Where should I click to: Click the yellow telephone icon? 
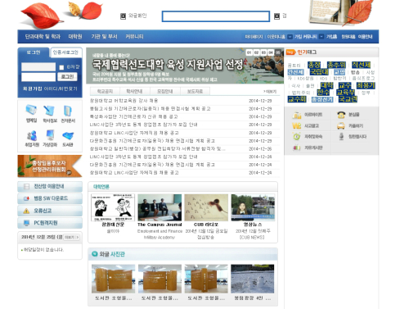(341, 115)
